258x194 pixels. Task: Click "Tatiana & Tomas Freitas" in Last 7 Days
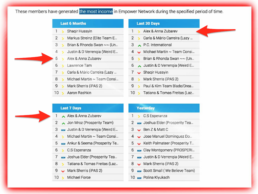(x=87, y=164)
